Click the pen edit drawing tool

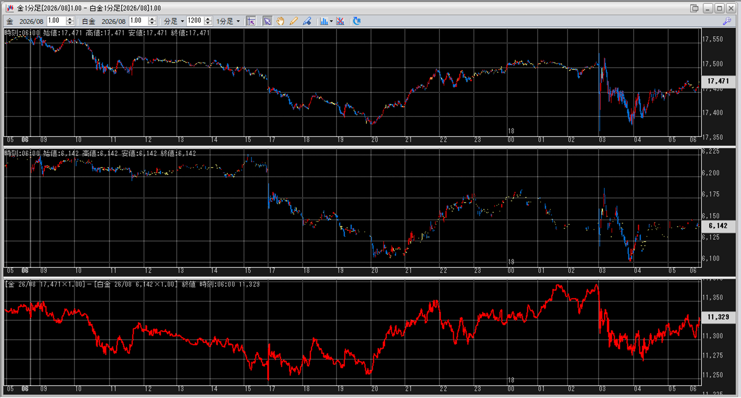tap(307, 21)
